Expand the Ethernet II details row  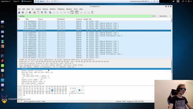pyautogui.click(x=18, y=61)
